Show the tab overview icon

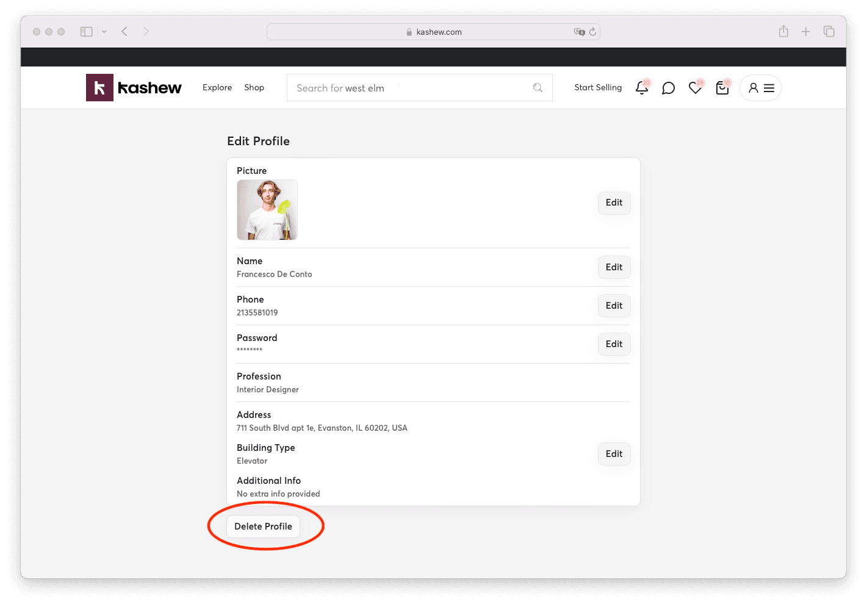click(x=829, y=32)
